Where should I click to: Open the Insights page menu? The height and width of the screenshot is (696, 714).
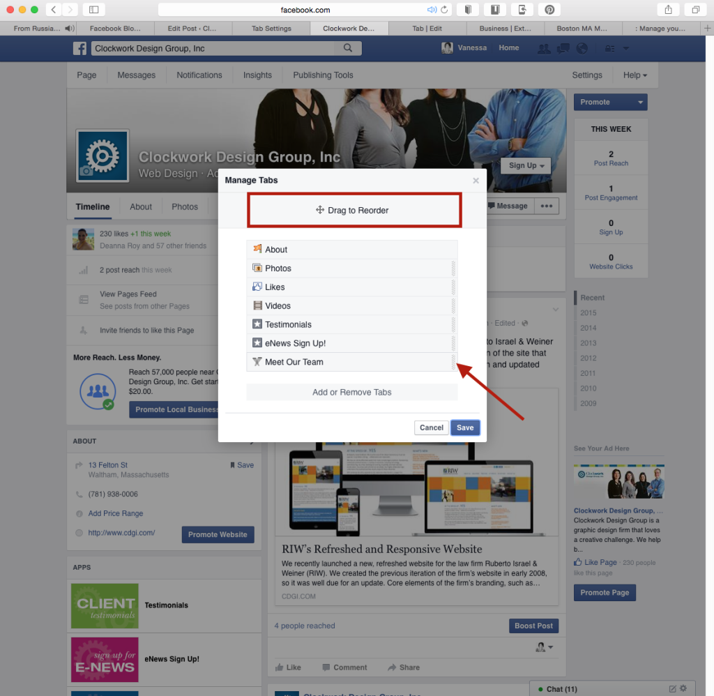pyautogui.click(x=257, y=75)
